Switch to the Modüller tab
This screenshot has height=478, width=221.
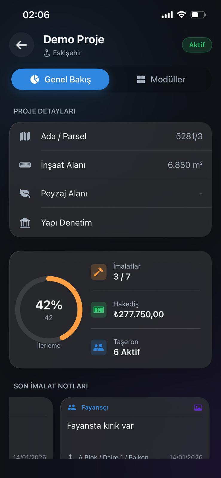pos(161,79)
